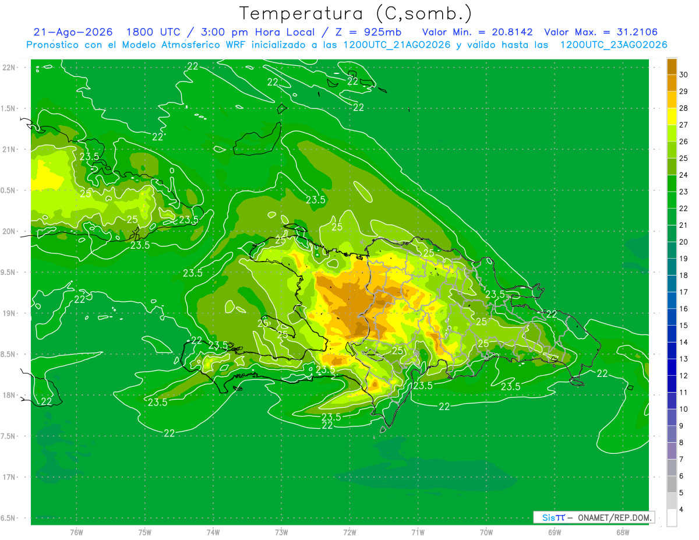
Task: Click the colorbar segment between 4 and 5
Action: click(x=672, y=501)
